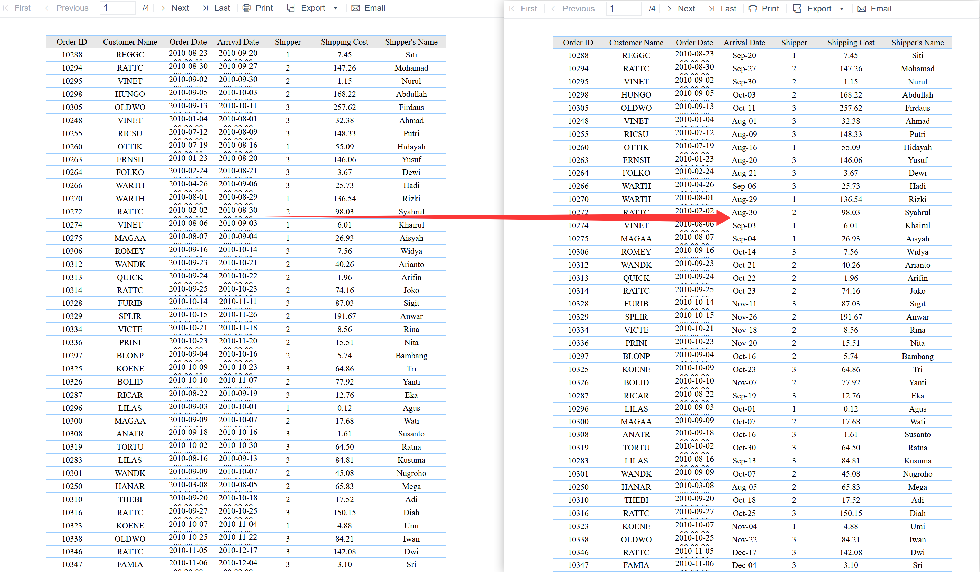980x572 pixels.
Task: Open the Export dropdown in the left pane
Action: pyautogui.click(x=336, y=8)
